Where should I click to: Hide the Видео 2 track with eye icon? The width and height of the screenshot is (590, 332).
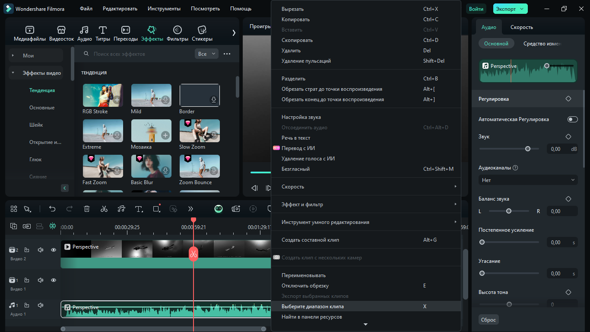point(54,250)
